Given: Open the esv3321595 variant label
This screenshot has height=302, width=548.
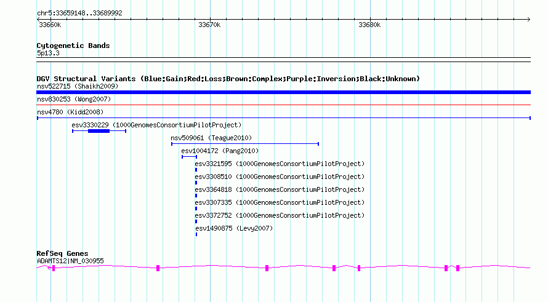Looking at the screenshot, I should tap(280, 164).
